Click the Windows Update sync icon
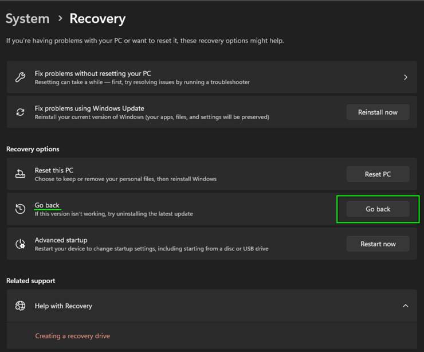 (20, 112)
